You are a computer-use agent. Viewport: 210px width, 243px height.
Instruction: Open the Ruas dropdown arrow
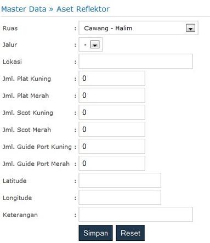click(190, 28)
